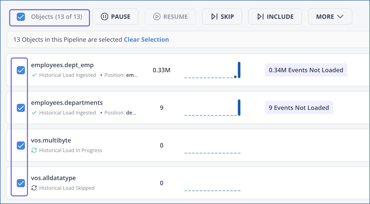Click the 0.33M event count
Screen dimensions: 370x204
162,70
